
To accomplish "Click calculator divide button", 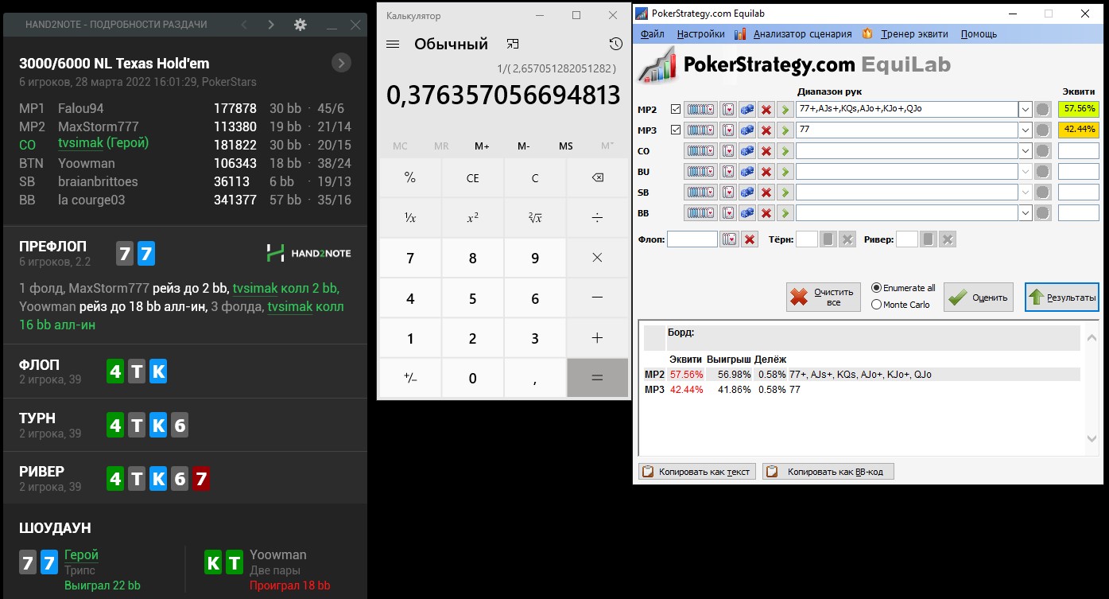I will 598,218.
